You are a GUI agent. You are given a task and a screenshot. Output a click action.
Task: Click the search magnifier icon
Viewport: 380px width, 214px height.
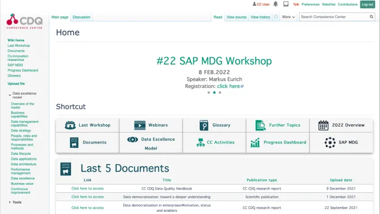tap(371, 17)
